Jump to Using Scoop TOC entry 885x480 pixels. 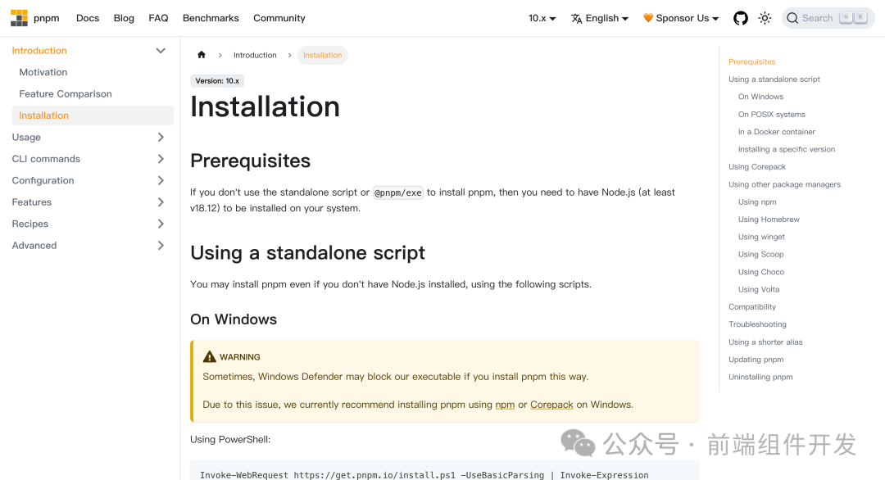point(760,254)
